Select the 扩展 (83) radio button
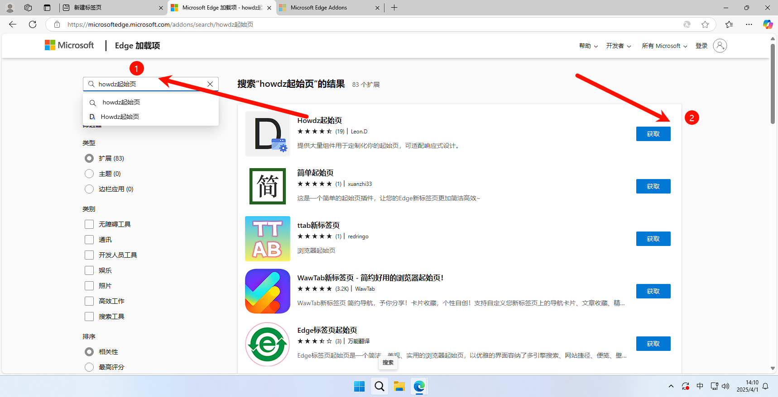The width and height of the screenshot is (778, 397). pos(89,158)
